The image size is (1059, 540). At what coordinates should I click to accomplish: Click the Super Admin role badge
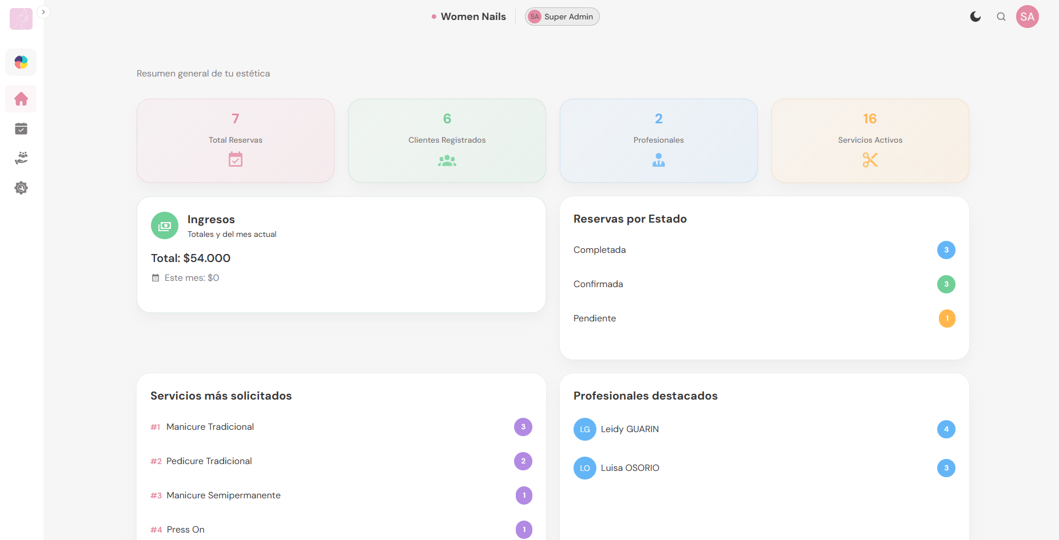pyautogui.click(x=562, y=17)
